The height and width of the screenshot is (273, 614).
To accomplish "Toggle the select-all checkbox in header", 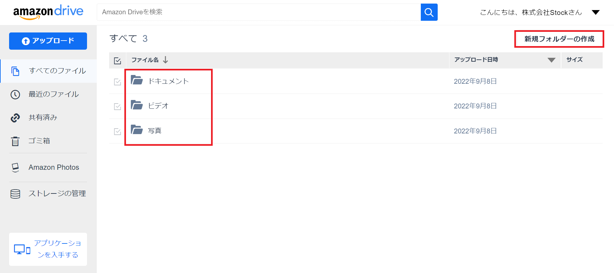I will click(x=117, y=60).
